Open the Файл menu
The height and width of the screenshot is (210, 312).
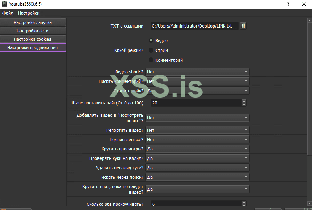pyautogui.click(x=8, y=13)
